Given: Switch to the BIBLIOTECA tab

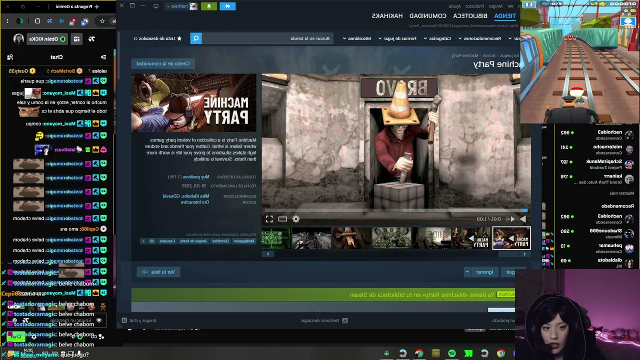Looking at the screenshot, I should click(470, 16).
